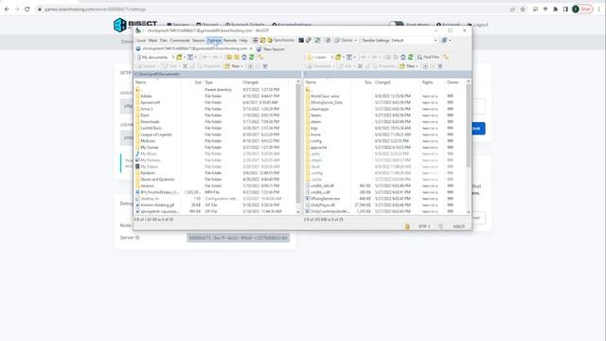This screenshot has height=341, width=606.
Task: Open the console terminal icon
Action: pos(301,40)
